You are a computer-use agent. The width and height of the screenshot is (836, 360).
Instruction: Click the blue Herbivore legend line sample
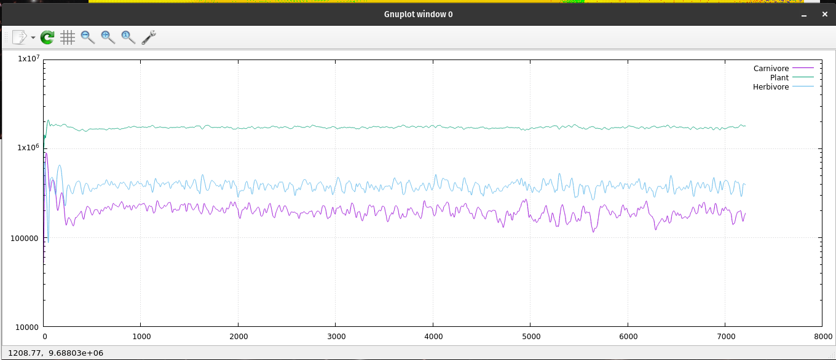tap(803, 87)
